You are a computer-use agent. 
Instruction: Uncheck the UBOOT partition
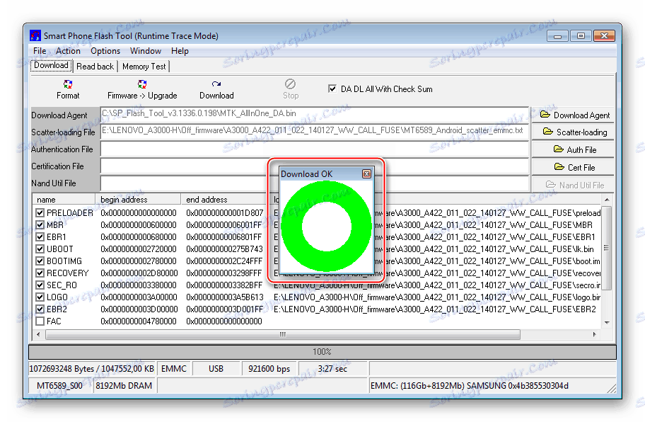click(x=40, y=249)
